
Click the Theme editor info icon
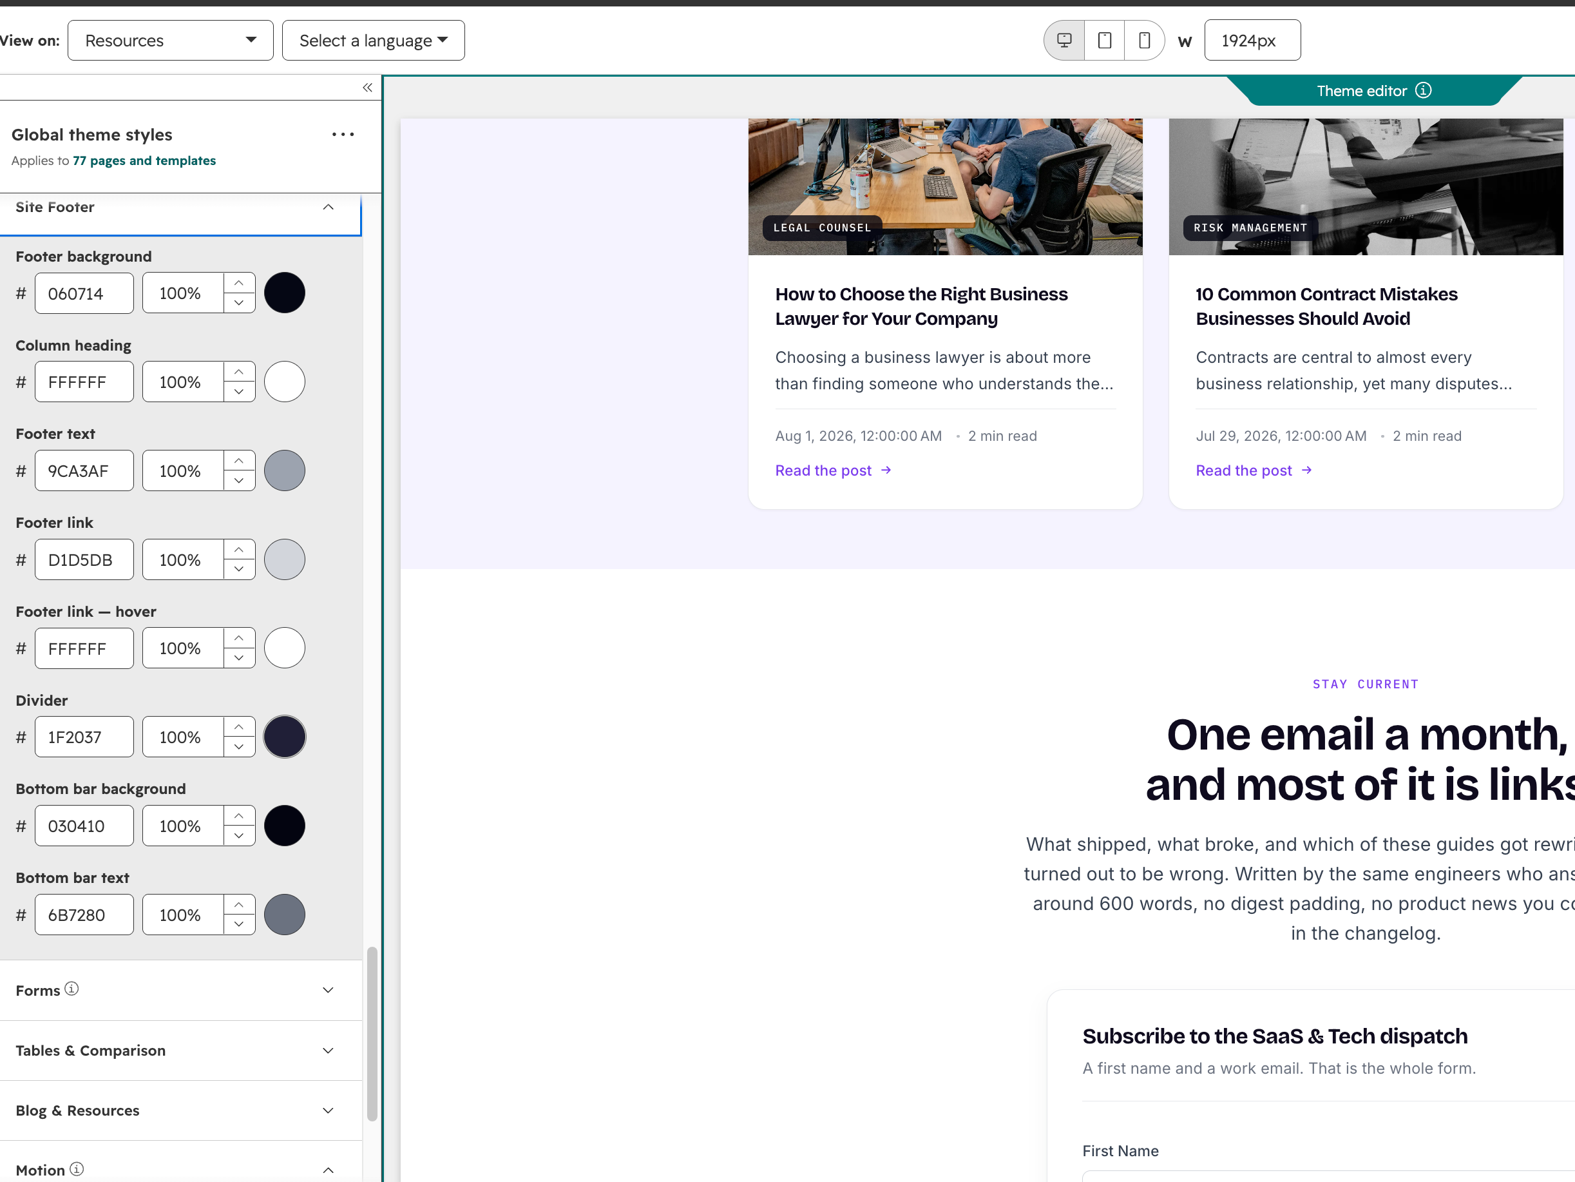[x=1422, y=90]
